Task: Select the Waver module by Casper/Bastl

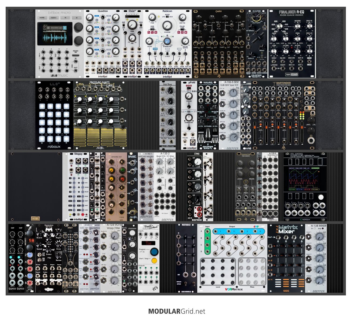Action: (x=208, y=115)
